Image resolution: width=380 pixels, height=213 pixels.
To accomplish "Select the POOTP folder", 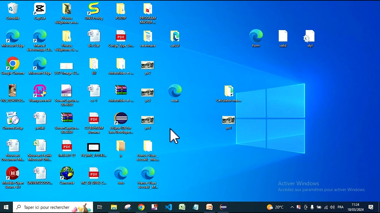I will (x=121, y=12).
